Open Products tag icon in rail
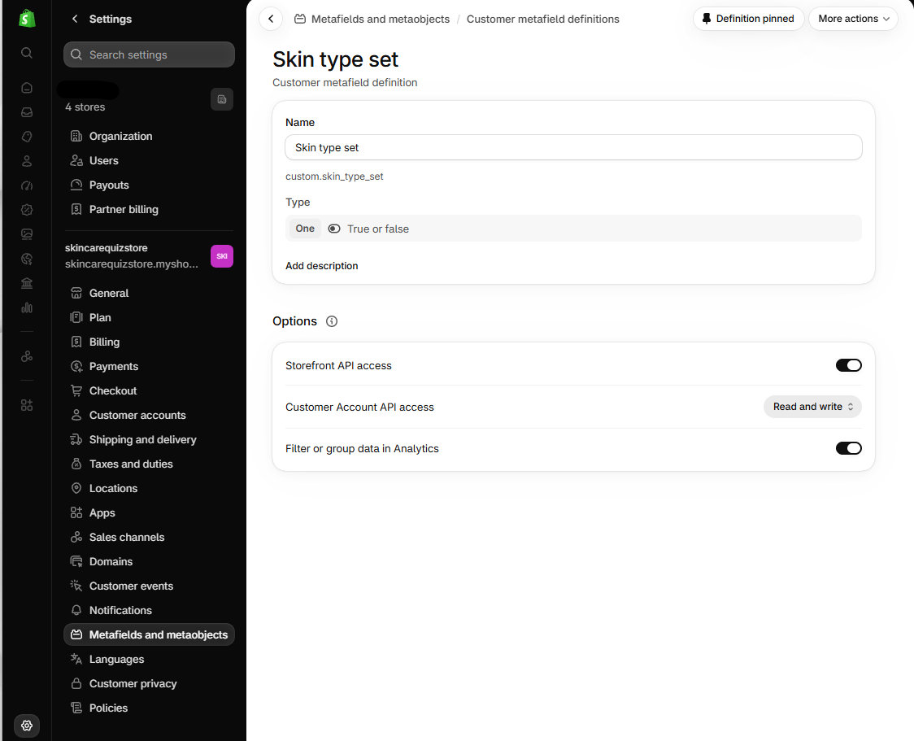This screenshot has height=741, width=914. click(27, 137)
